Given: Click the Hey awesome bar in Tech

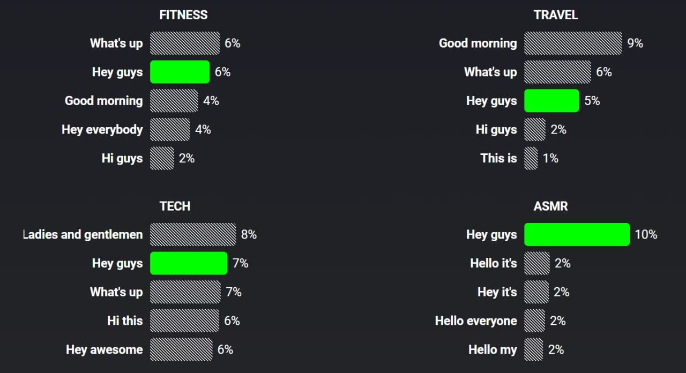Looking at the screenshot, I should pyautogui.click(x=181, y=349).
